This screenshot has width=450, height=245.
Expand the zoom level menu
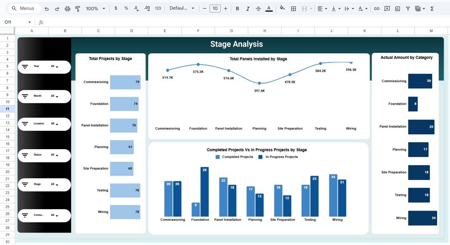coord(95,8)
